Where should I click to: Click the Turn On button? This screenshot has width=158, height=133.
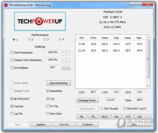(x=64, y=125)
